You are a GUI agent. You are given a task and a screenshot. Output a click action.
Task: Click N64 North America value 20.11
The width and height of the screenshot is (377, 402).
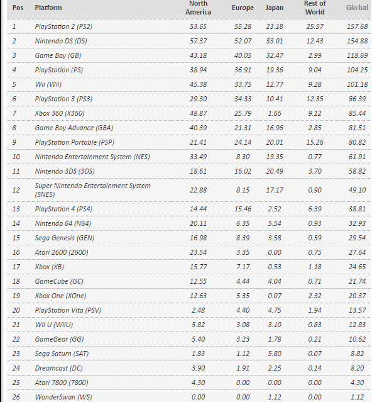[198, 223]
